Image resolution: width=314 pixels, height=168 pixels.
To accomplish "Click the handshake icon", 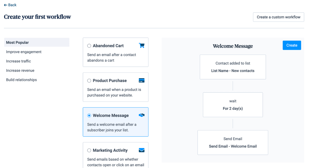I will [142, 115].
